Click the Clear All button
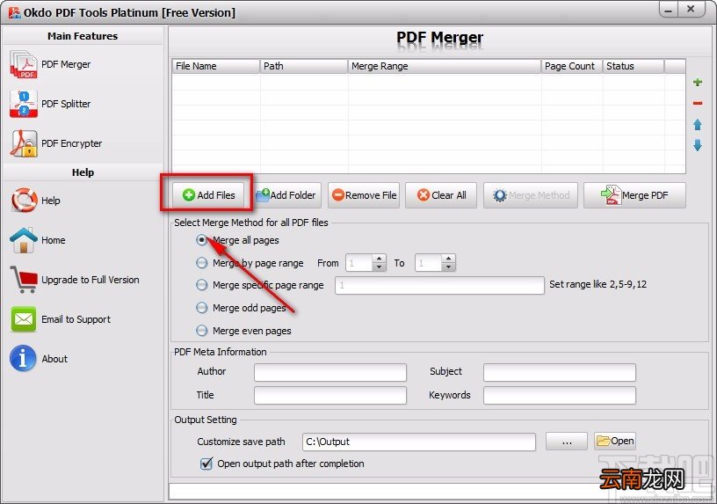Image resolution: width=717 pixels, height=504 pixels. coord(441,195)
